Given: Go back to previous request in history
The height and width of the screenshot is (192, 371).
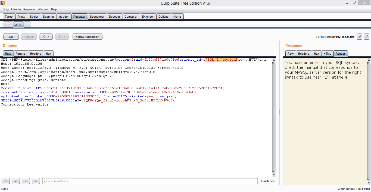Looking at the screenshot, I should point(45,37).
